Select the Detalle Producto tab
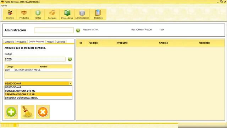 pos(36,42)
